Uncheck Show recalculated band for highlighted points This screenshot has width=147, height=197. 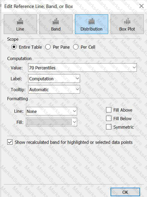click(x=10, y=142)
